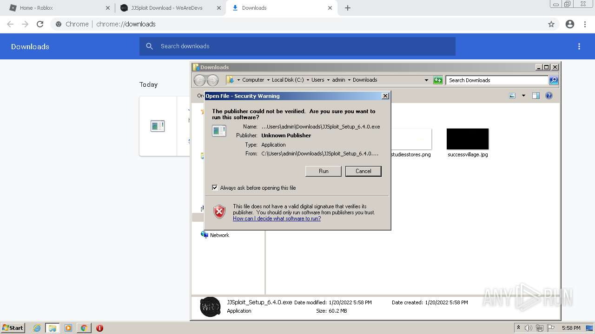Click Run in the Security Warning dialog

323,171
